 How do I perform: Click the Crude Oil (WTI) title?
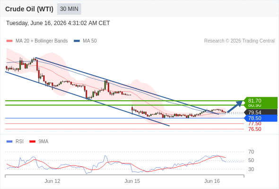tap(29, 9)
